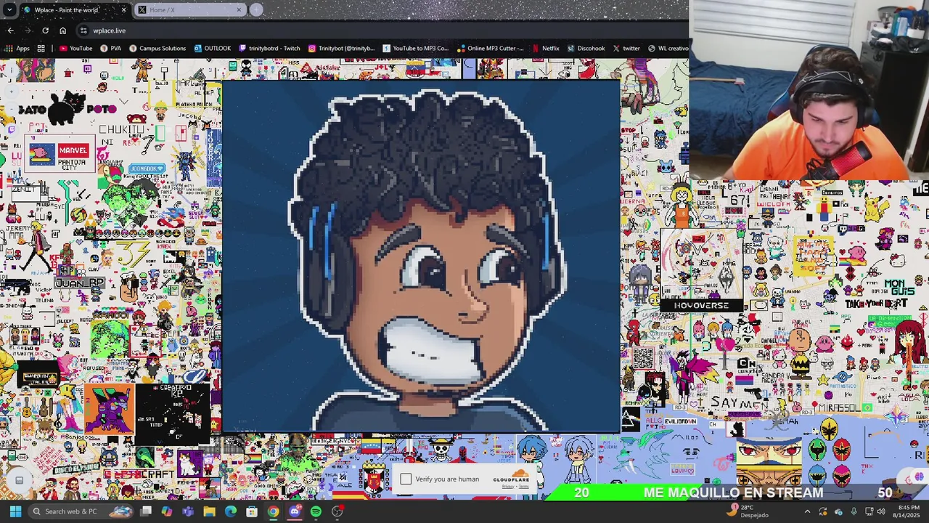This screenshot has height=523, width=929.
Task: Open Discord from the taskbar
Action: [x=295, y=511]
